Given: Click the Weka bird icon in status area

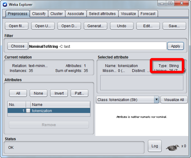Looking at the screenshot, I should pyautogui.click(x=173, y=148).
